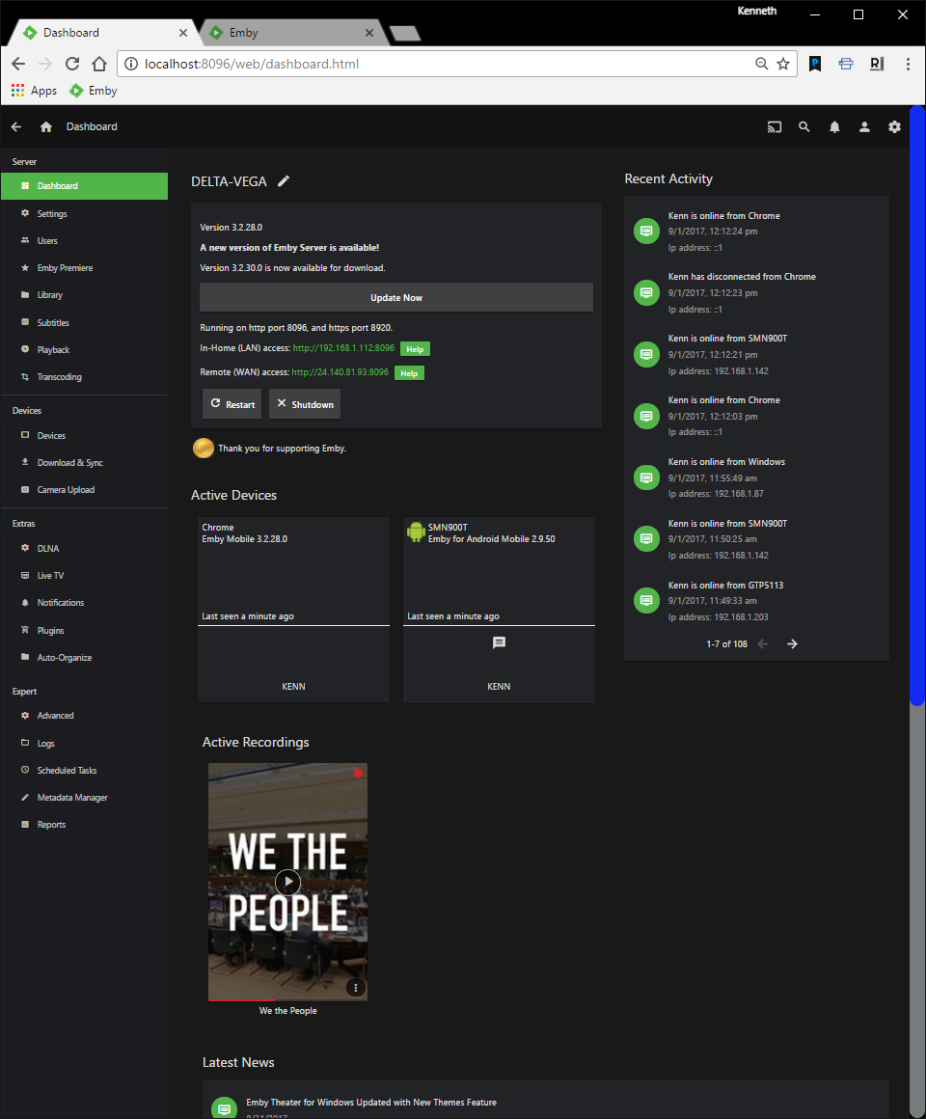
Task: Close the Emby browser tab
Action: click(368, 33)
